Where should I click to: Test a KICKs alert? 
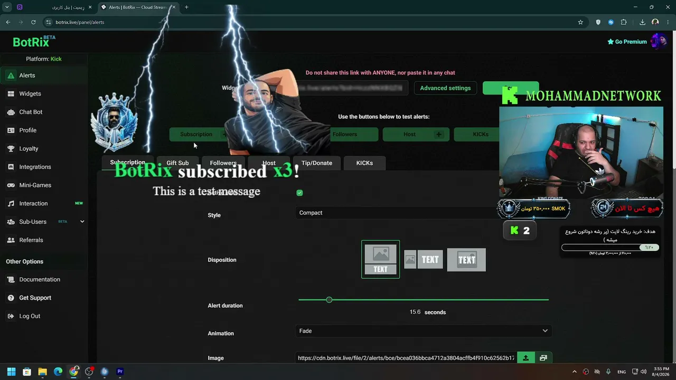tap(481, 135)
